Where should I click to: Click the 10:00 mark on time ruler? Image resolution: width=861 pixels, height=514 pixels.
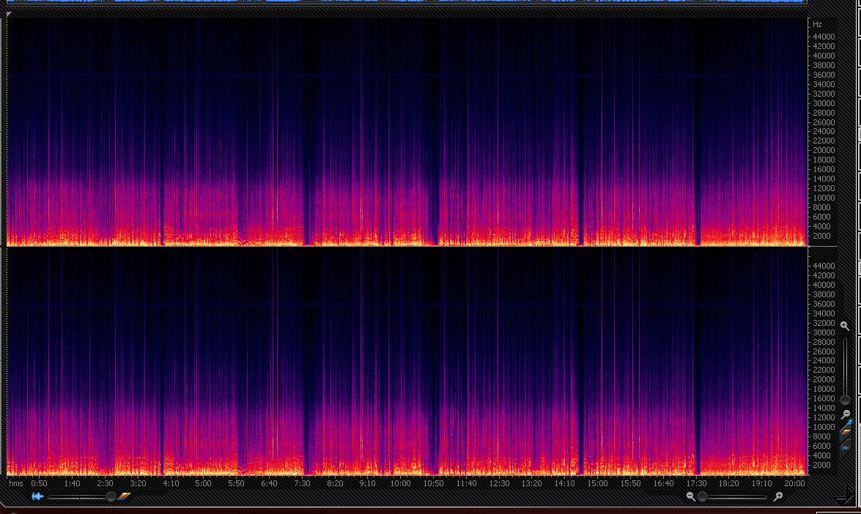(400, 483)
